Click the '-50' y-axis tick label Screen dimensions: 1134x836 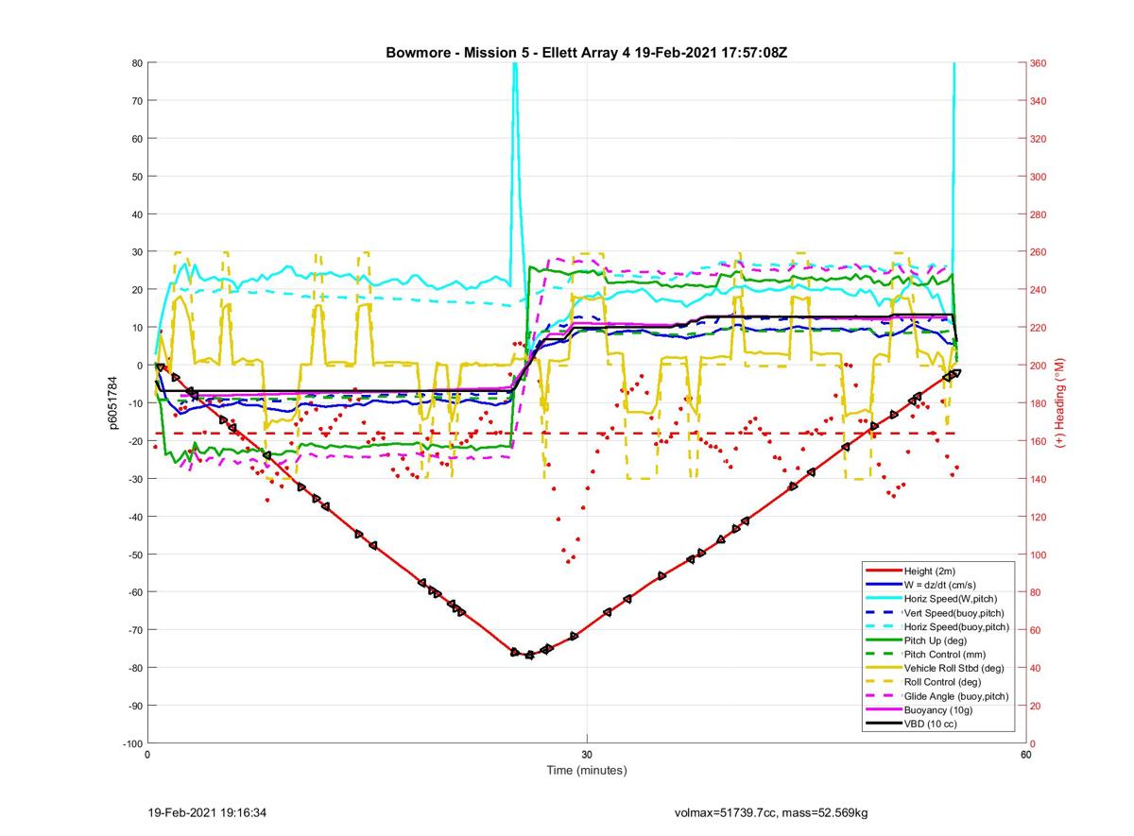pyautogui.click(x=134, y=554)
